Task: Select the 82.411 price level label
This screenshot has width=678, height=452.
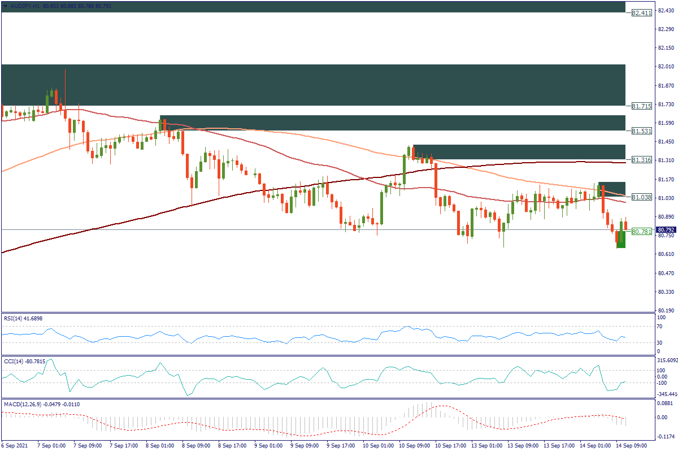Action: [x=642, y=12]
